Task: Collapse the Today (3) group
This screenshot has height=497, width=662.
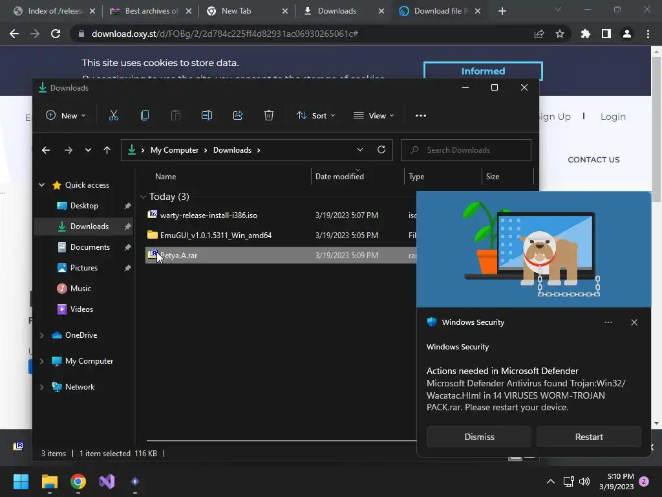Action: [143, 197]
